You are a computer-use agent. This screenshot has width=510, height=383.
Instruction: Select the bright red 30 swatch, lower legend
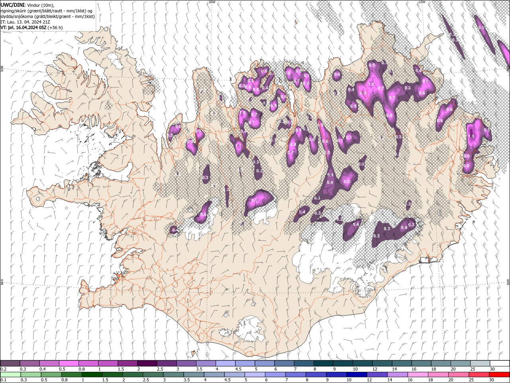click(x=499, y=375)
